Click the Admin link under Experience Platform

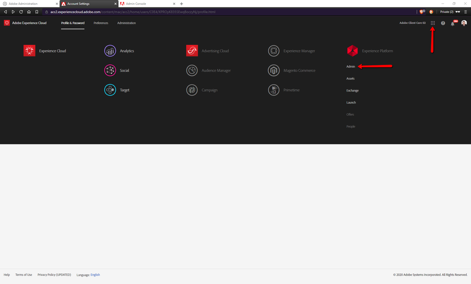click(351, 67)
